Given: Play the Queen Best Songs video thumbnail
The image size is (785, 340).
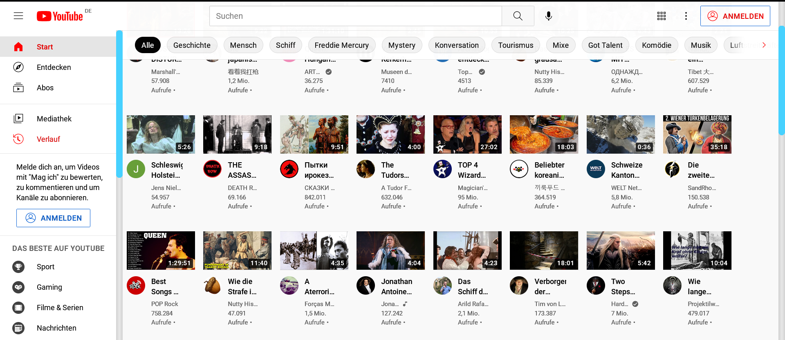Looking at the screenshot, I should pyautogui.click(x=161, y=251).
